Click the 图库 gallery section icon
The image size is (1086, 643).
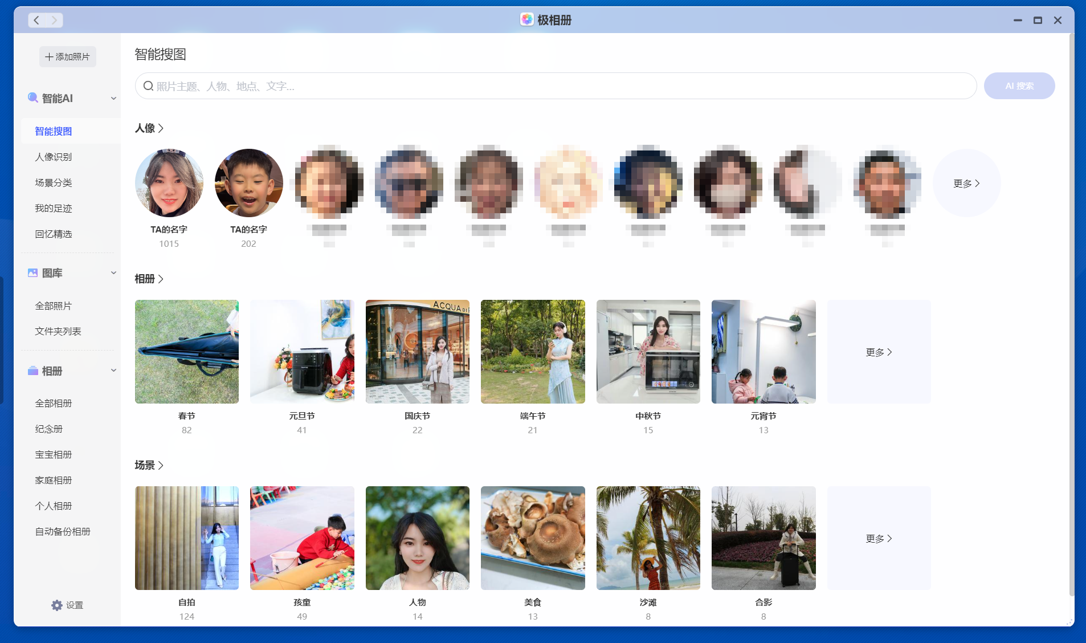[x=32, y=272]
